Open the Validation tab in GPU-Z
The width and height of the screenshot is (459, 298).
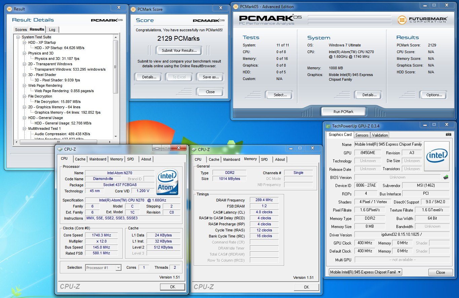click(380, 135)
